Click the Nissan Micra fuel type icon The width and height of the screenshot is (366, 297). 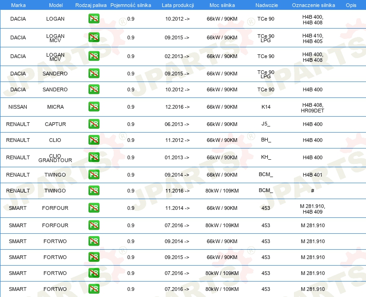tap(94, 106)
